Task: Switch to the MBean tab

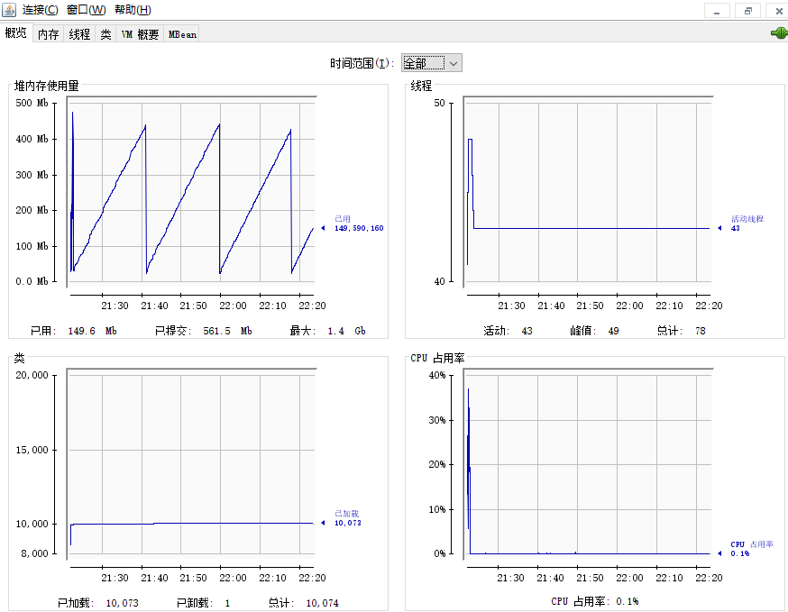Action: point(182,34)
